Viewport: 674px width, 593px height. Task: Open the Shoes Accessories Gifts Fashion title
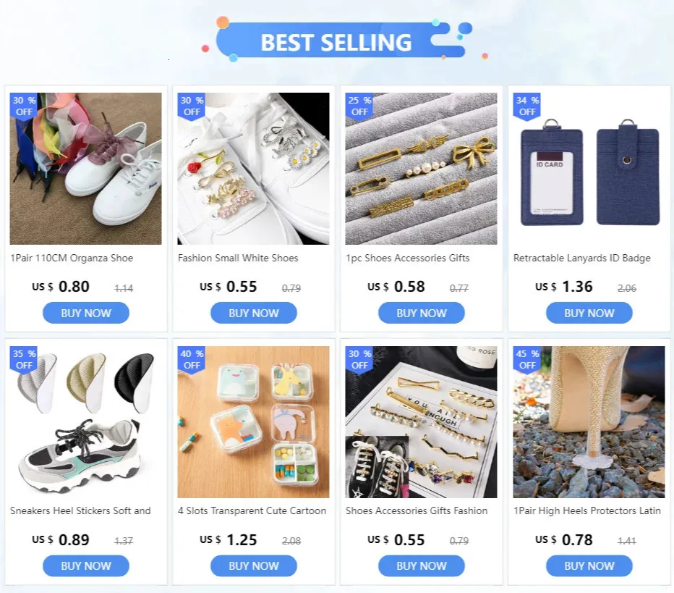[x=417, y=510]
